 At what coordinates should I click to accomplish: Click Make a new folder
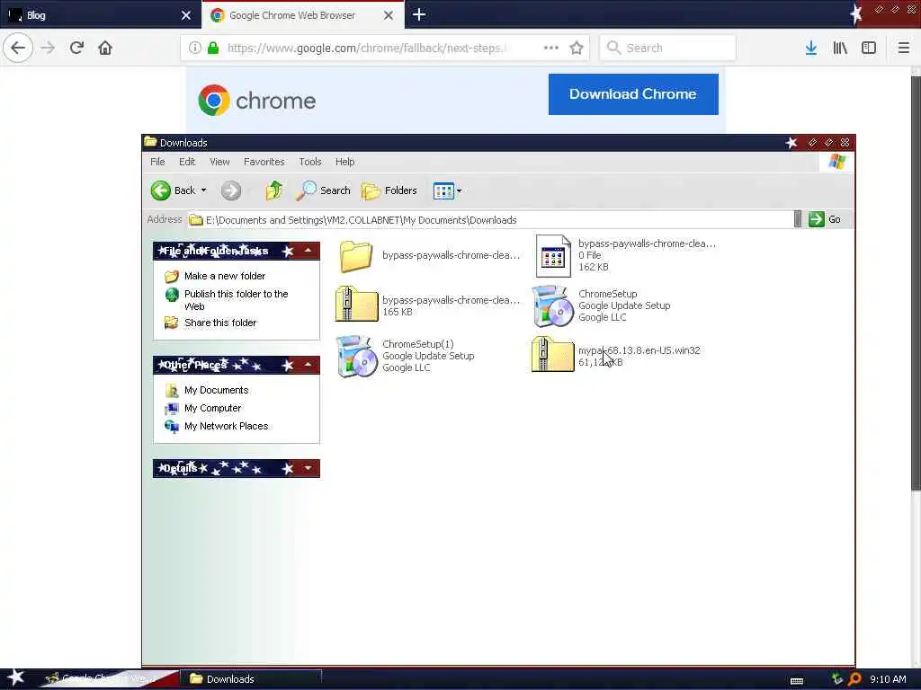pyautogui.click(x=224, y=276)
